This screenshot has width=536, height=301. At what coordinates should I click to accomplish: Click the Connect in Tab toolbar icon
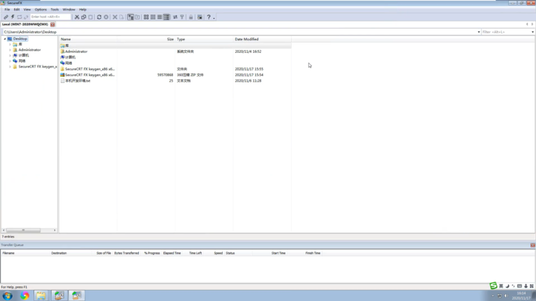20,17
